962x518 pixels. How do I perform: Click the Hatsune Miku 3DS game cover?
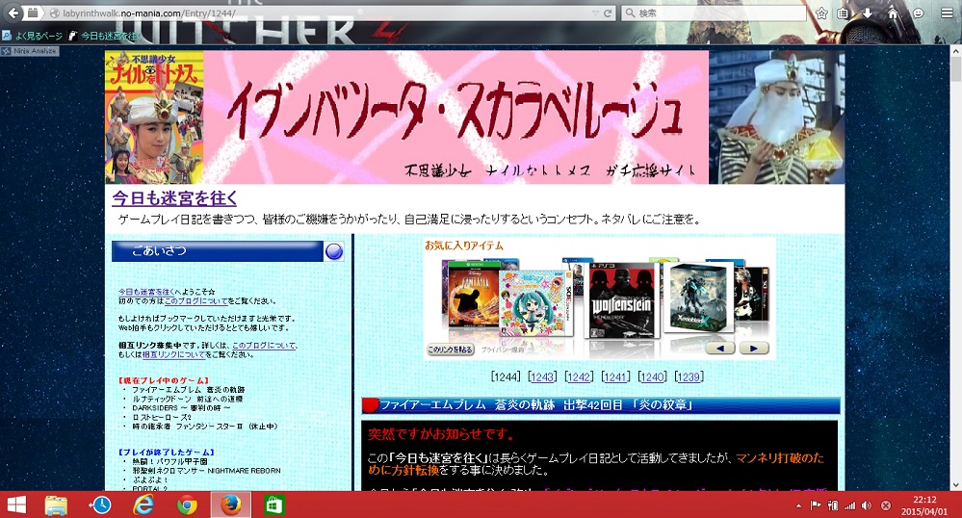coord(536,303)
